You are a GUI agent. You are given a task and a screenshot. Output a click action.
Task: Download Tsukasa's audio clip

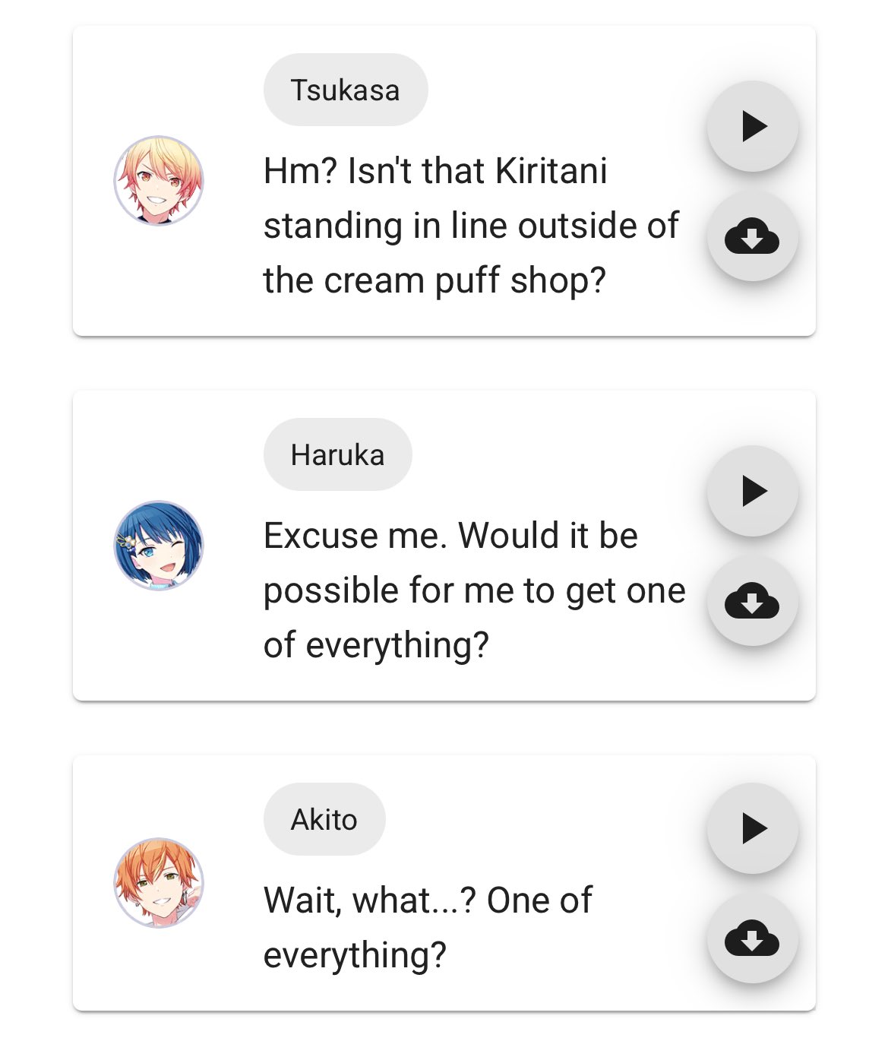pyautogui.click(x=752, y=236)
